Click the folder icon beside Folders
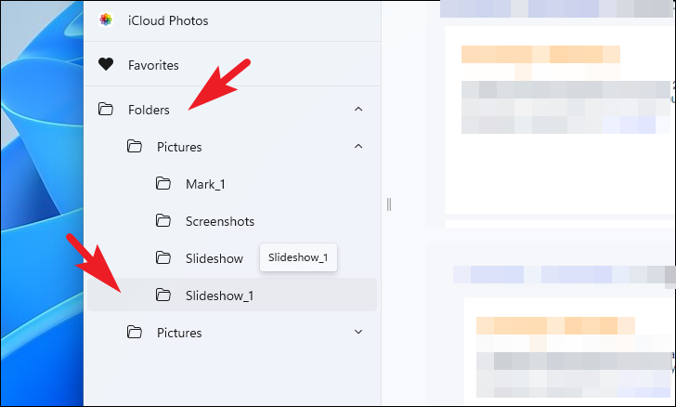676x407 pixels. point(106,110)
